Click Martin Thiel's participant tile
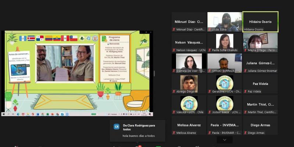Image resolution: width=294 pixels, height=147 pixels. [260, 105]
